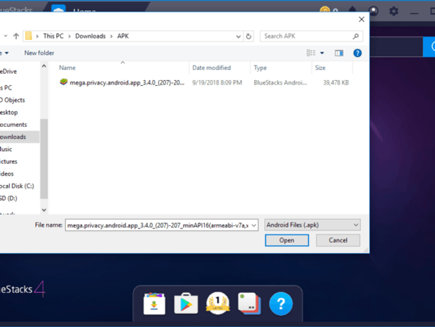Click the account profile icon in title bar
Screen dimensions: 435x327
[373, 11]
